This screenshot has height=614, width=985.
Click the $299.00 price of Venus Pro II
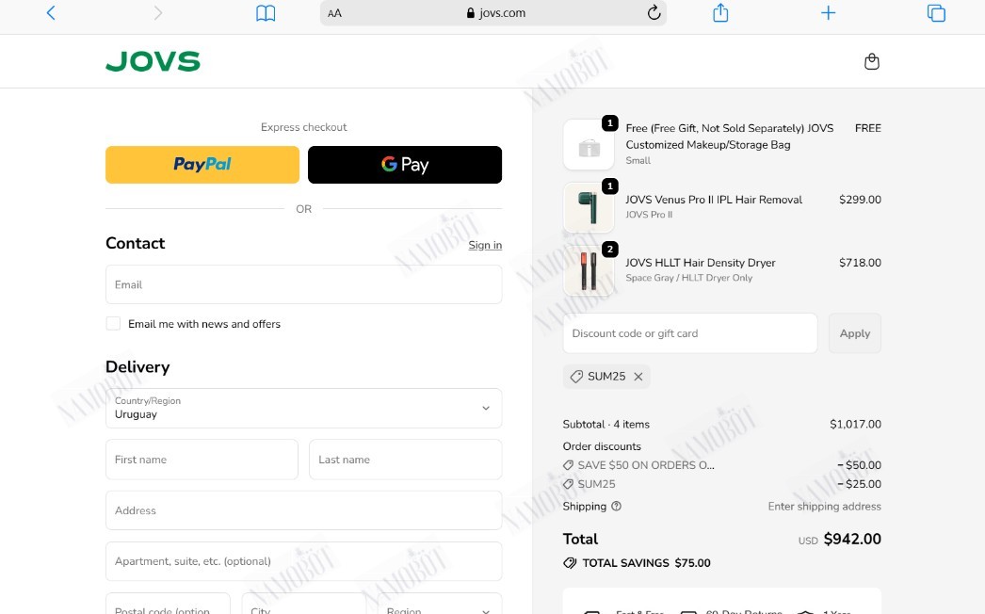pos(860,200)
